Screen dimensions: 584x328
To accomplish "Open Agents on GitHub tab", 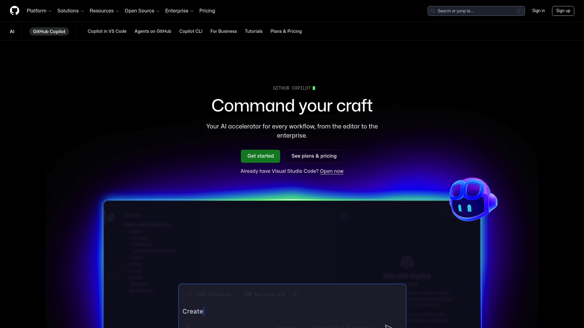I will (x=153, y=31).
